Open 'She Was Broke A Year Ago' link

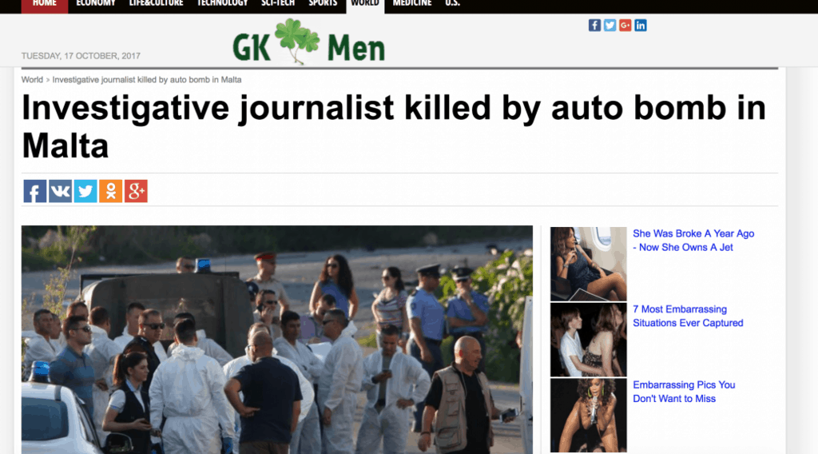(693, 241)
